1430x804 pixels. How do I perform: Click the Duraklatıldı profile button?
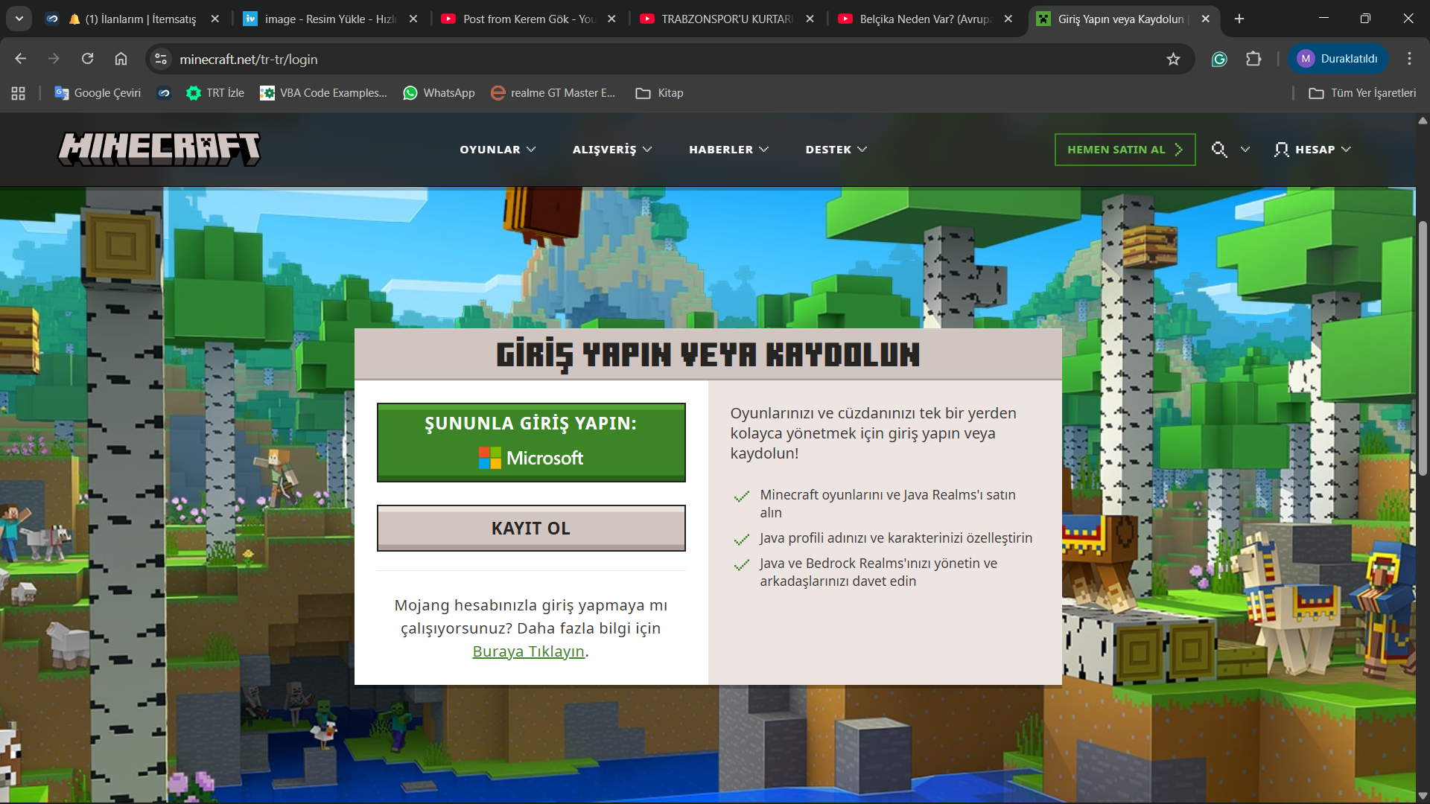tap(1338, 59)
